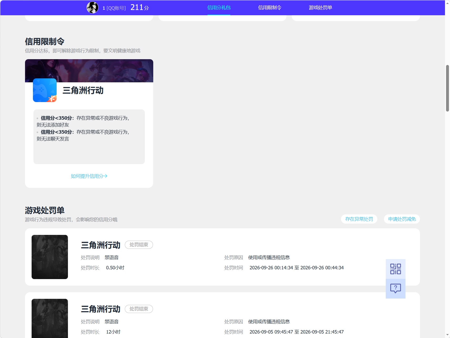
Task: Click the 211分 credit score in header
Action: coord(140,7)
